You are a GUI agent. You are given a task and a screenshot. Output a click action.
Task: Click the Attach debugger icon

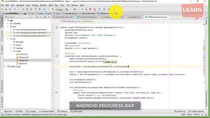pyautogui.click(x=86, y=10)
